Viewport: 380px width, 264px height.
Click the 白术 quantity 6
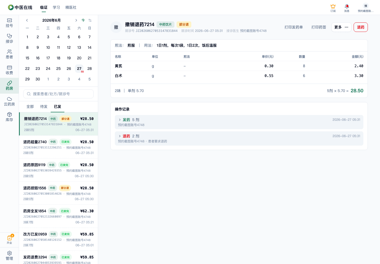(304, 76)
